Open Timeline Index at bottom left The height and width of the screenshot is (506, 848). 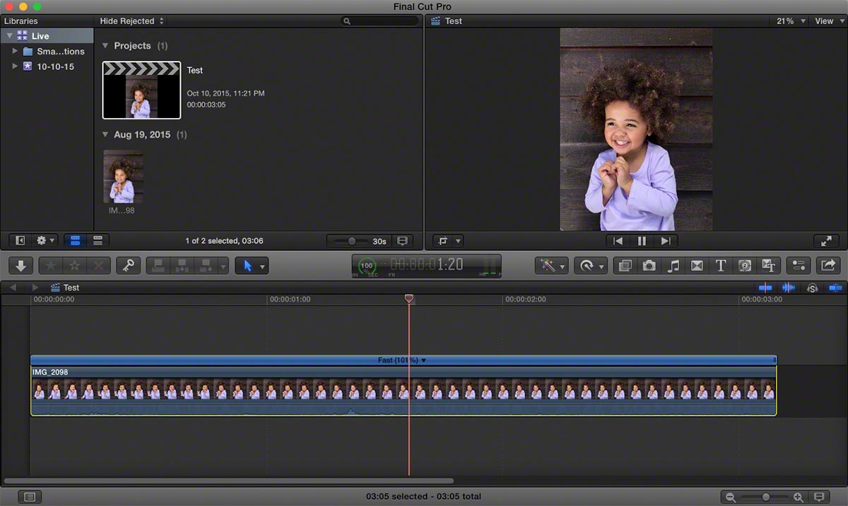(x=29, y=497)
